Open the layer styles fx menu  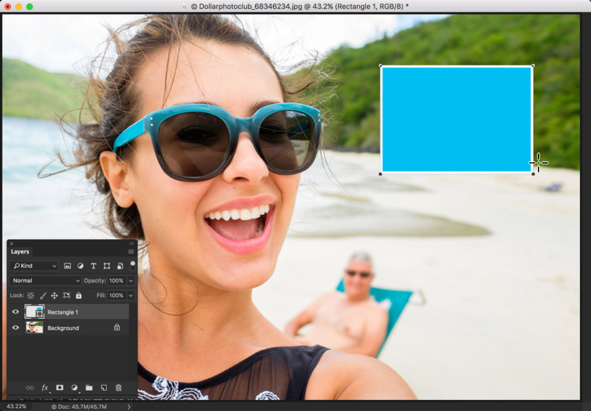[46, 387]
